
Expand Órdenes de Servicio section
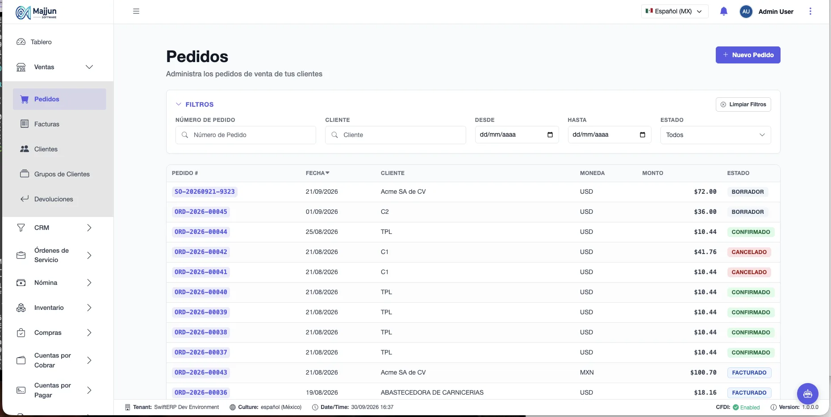89,255
